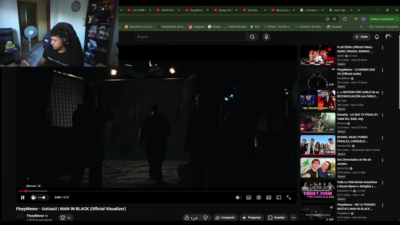The height and width of the screenshot is (225, 400).
Task: Open the Temporizador de m... bookmark
Action: click(x=171, y=27)
